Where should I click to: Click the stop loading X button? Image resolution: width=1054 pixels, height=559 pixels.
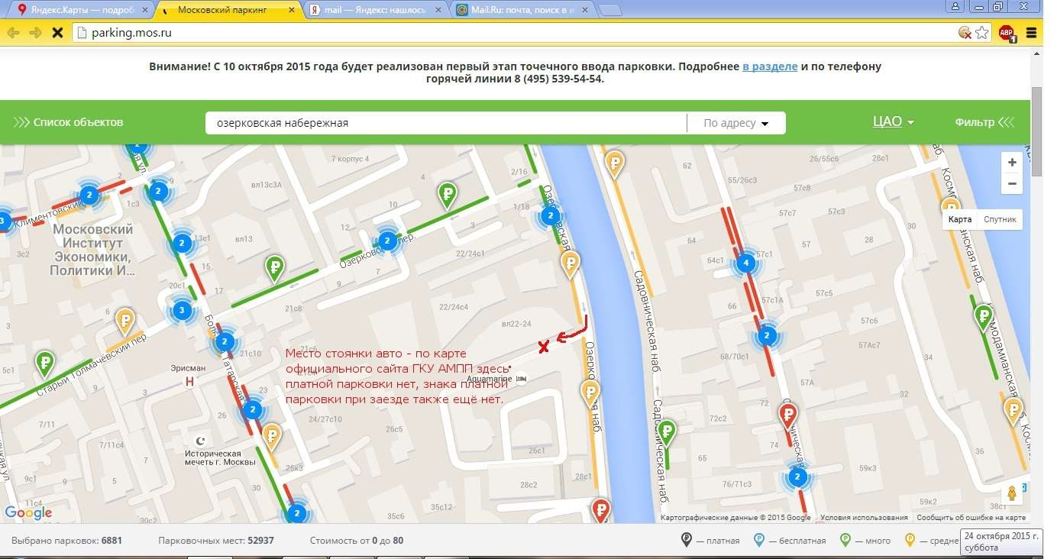(x=57, y=33)
